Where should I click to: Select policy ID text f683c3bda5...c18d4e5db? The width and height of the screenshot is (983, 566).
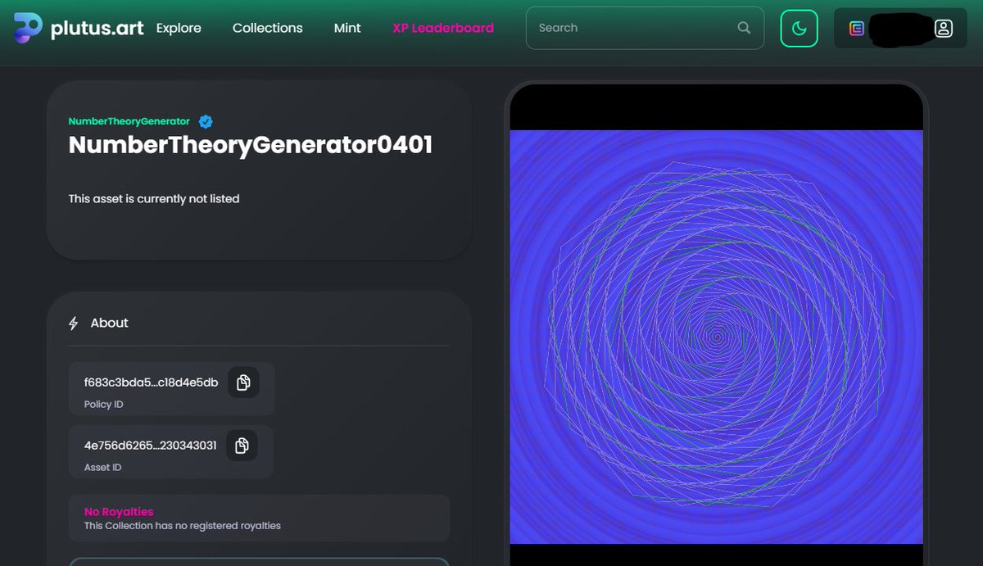[151, 383]
